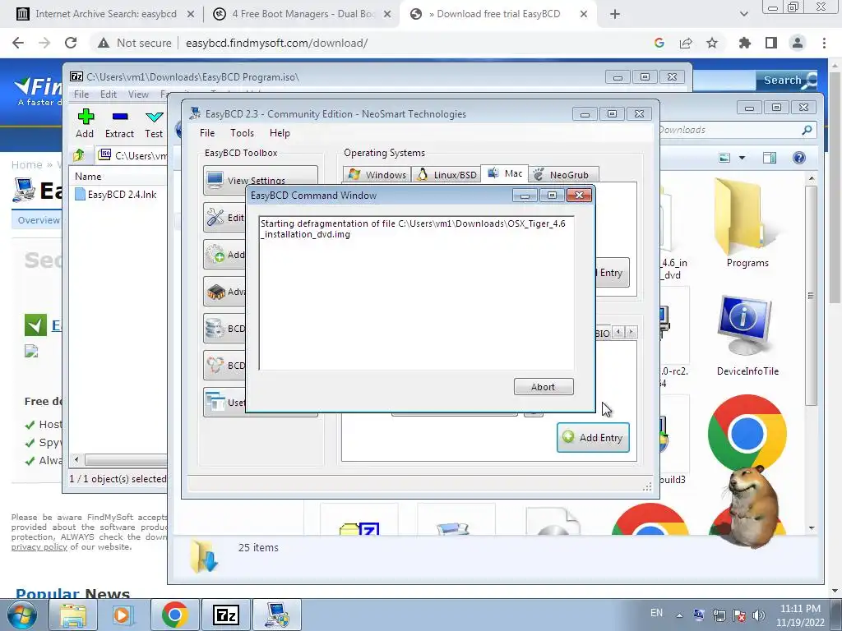Click tab scroll right arrow beside BIO
The image size is (842, 631).
631,332
